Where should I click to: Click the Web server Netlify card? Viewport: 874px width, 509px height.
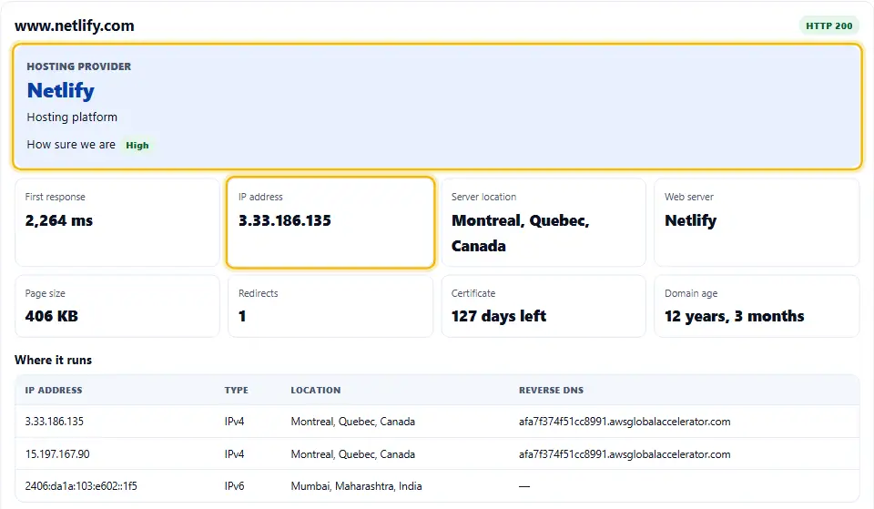click(757, 222)
